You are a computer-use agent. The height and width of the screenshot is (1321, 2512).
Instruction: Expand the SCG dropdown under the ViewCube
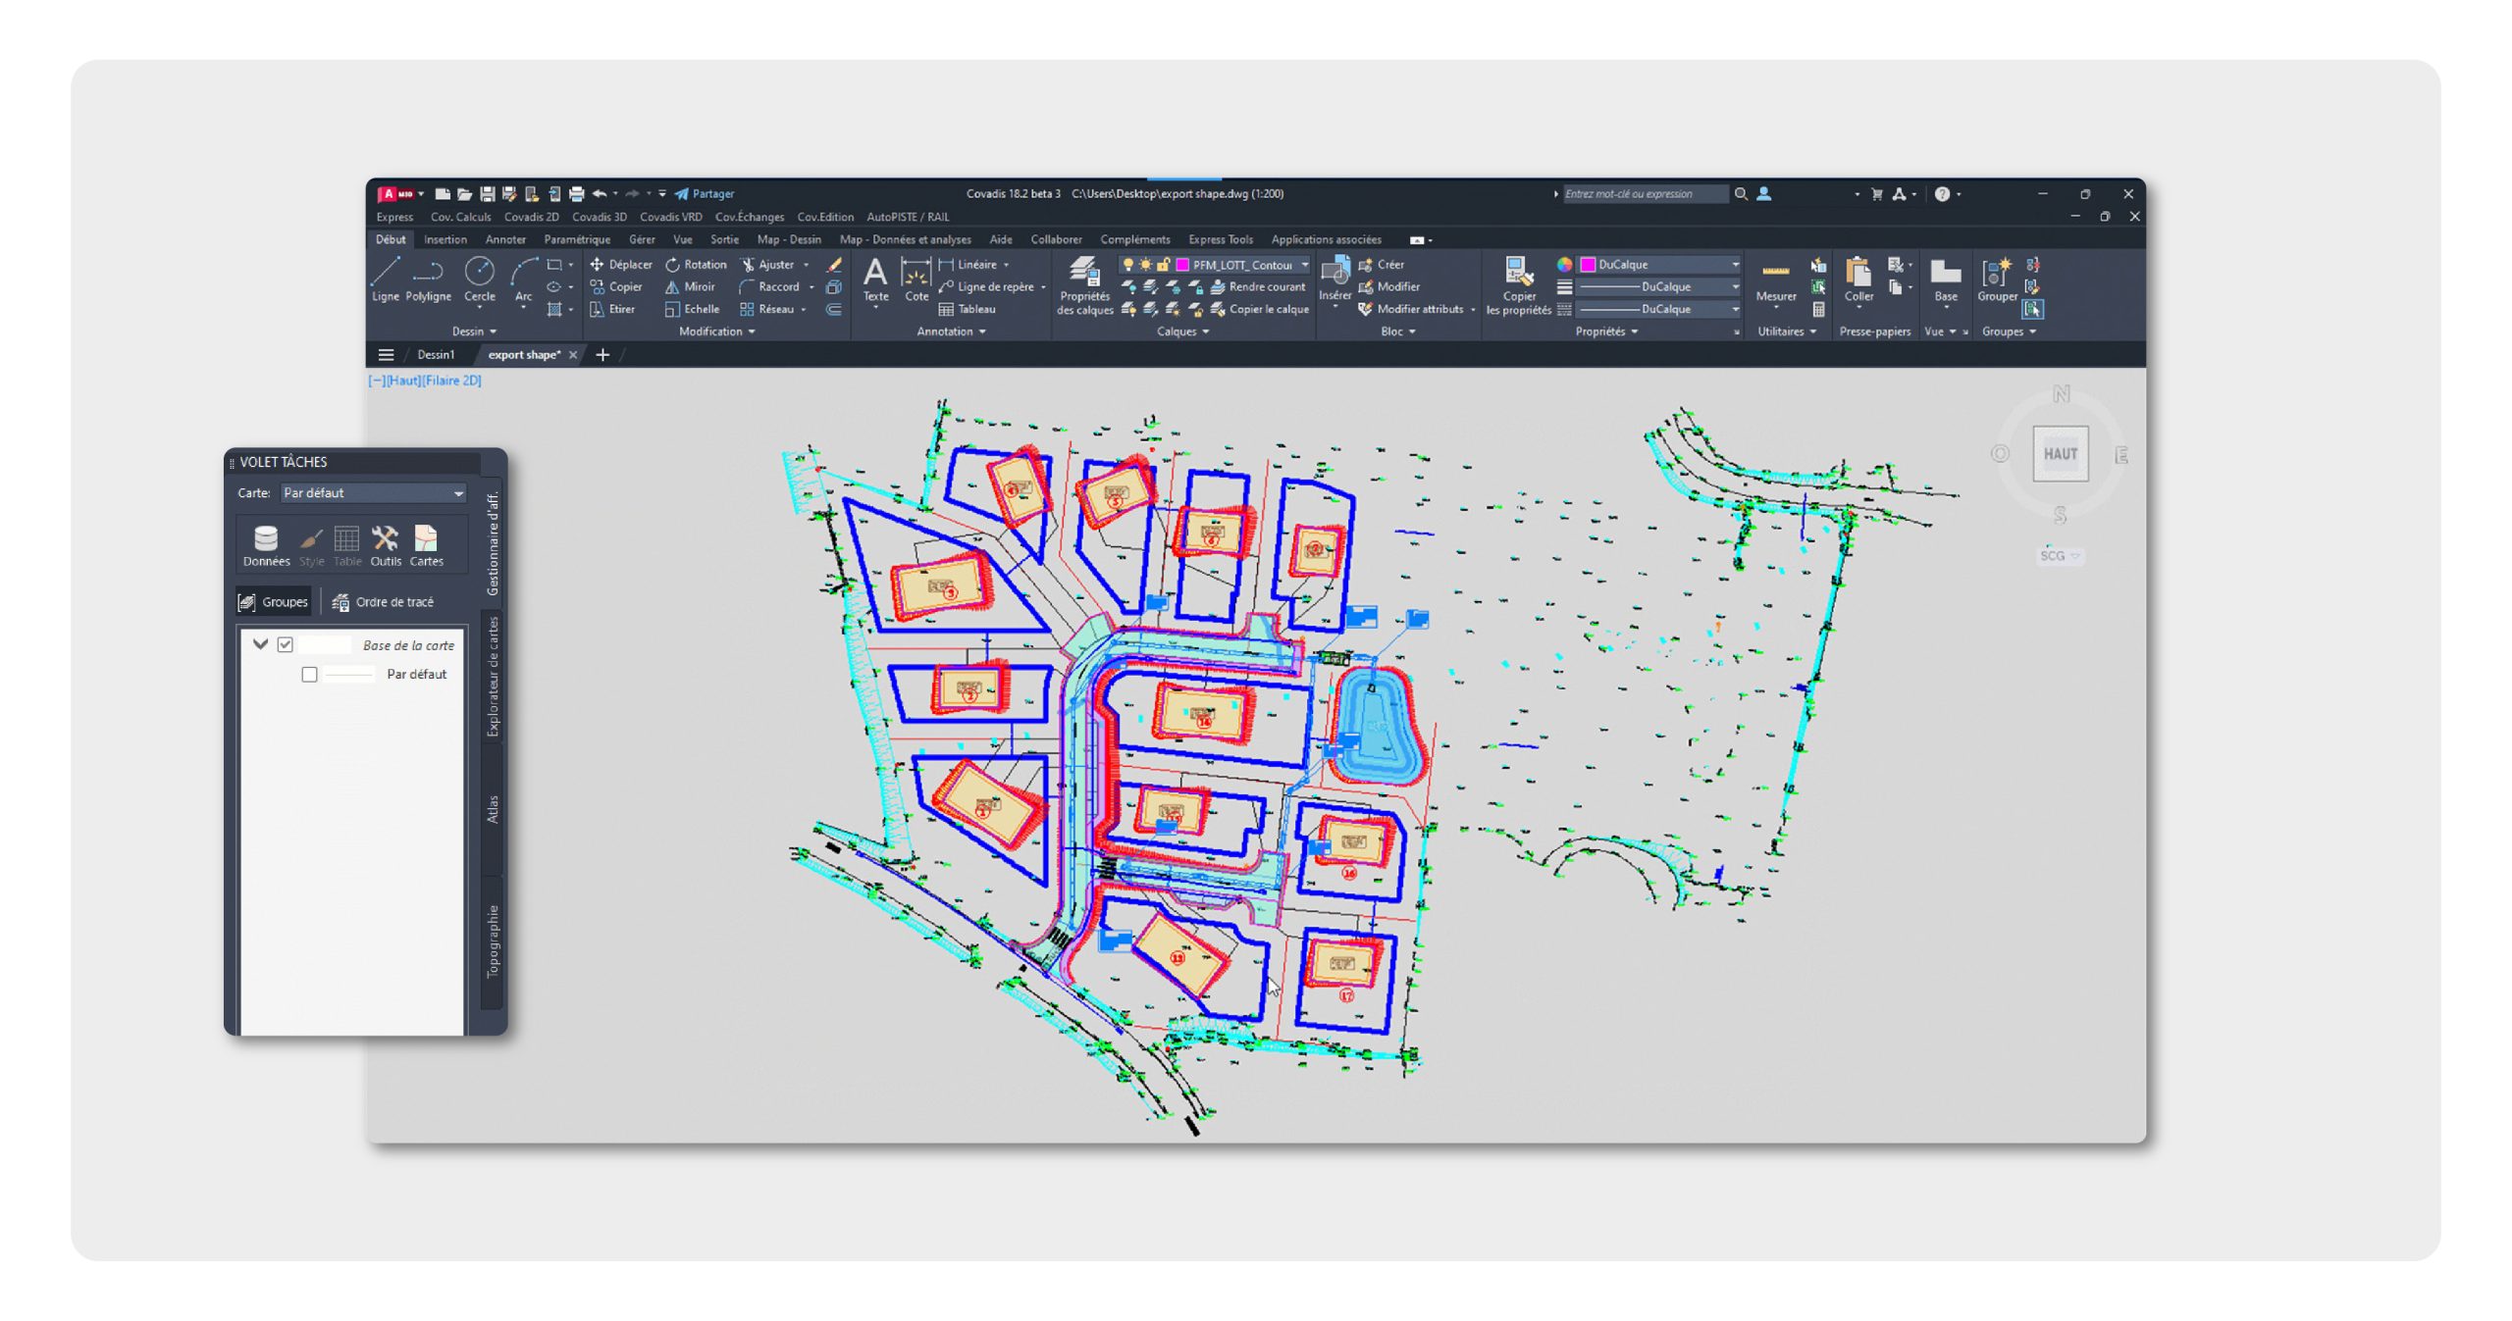(x=2060, y=556)
